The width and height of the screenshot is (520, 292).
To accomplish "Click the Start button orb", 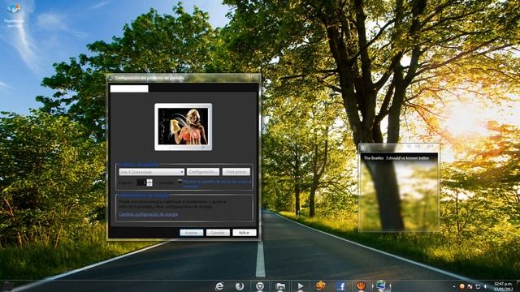I will click(x=7, y=286).
